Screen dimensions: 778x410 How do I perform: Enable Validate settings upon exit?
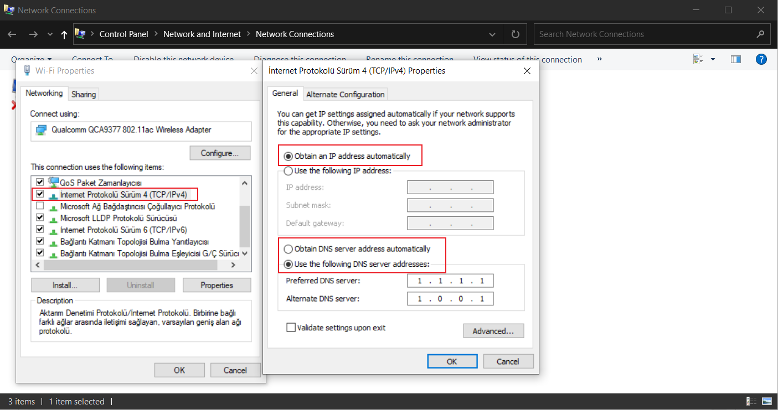point(291,328)
